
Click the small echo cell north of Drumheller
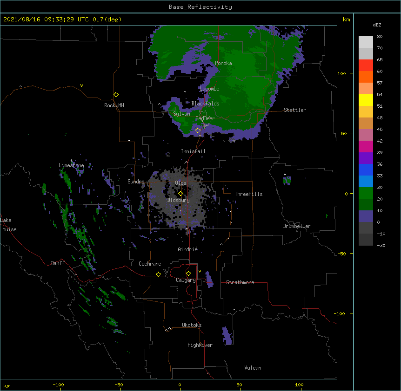coord(287,181)
